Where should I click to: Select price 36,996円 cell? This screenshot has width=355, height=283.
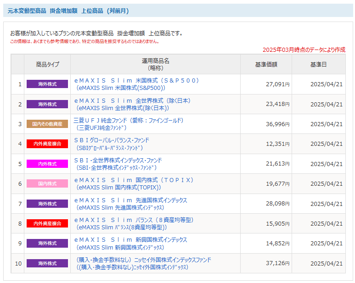pos(266,124)
